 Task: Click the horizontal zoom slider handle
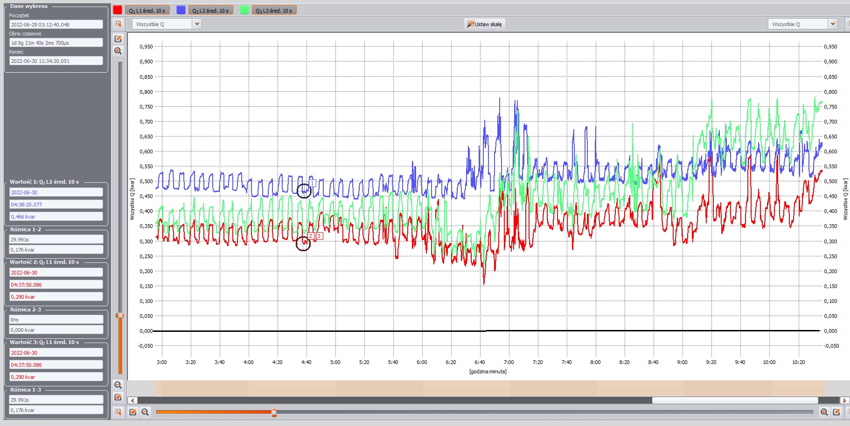pos(274,412)
